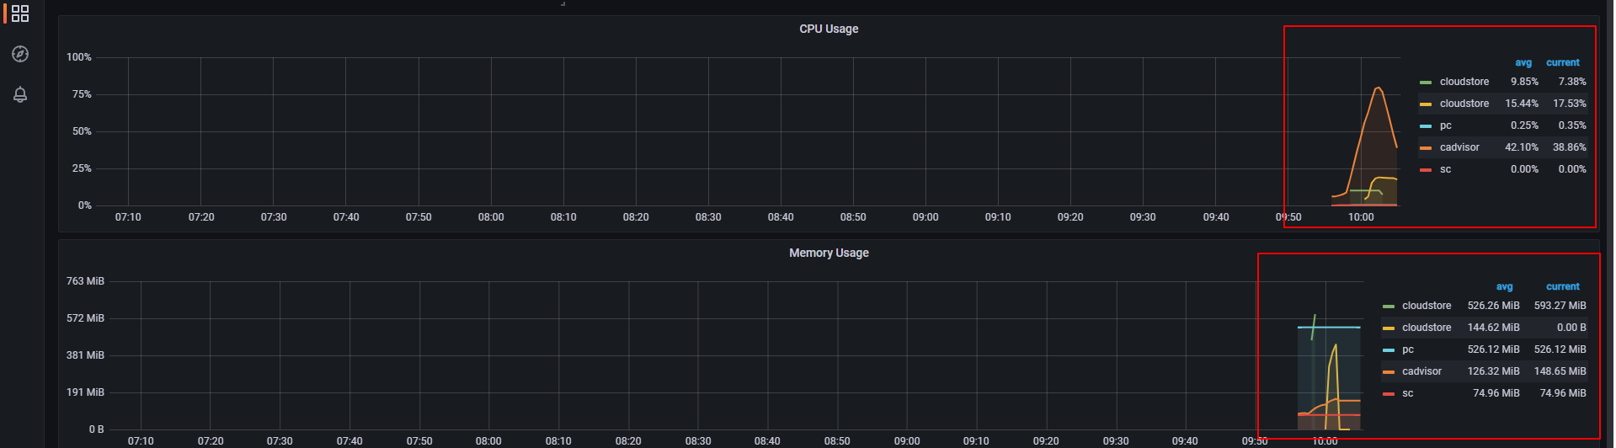Open the Dashboards grid icon in sidebar

tap(20, 13)
